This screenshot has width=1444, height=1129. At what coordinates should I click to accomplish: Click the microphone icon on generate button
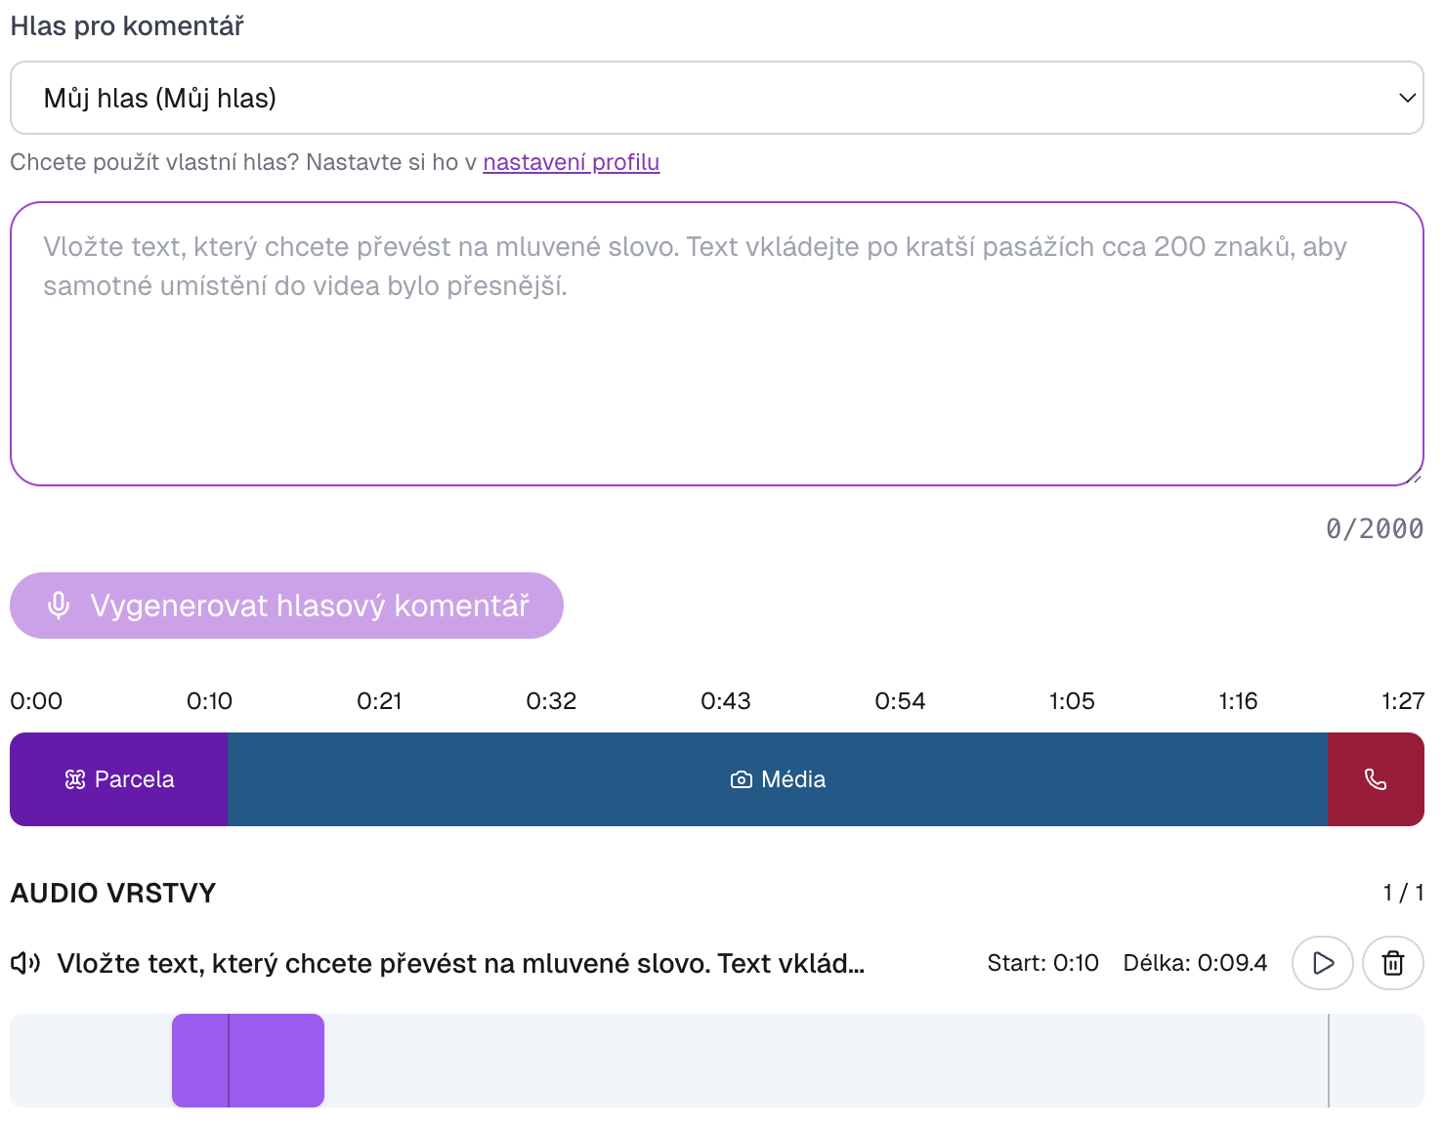tap(59, 606)
